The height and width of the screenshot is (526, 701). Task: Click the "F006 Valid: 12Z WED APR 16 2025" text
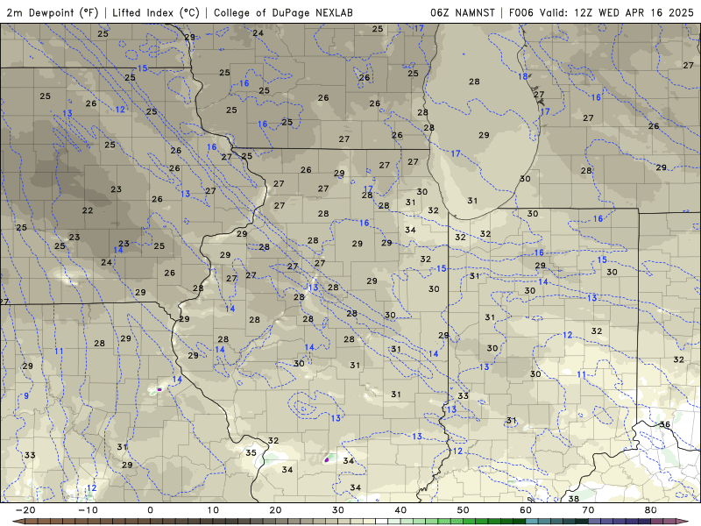tap(601, 12)
